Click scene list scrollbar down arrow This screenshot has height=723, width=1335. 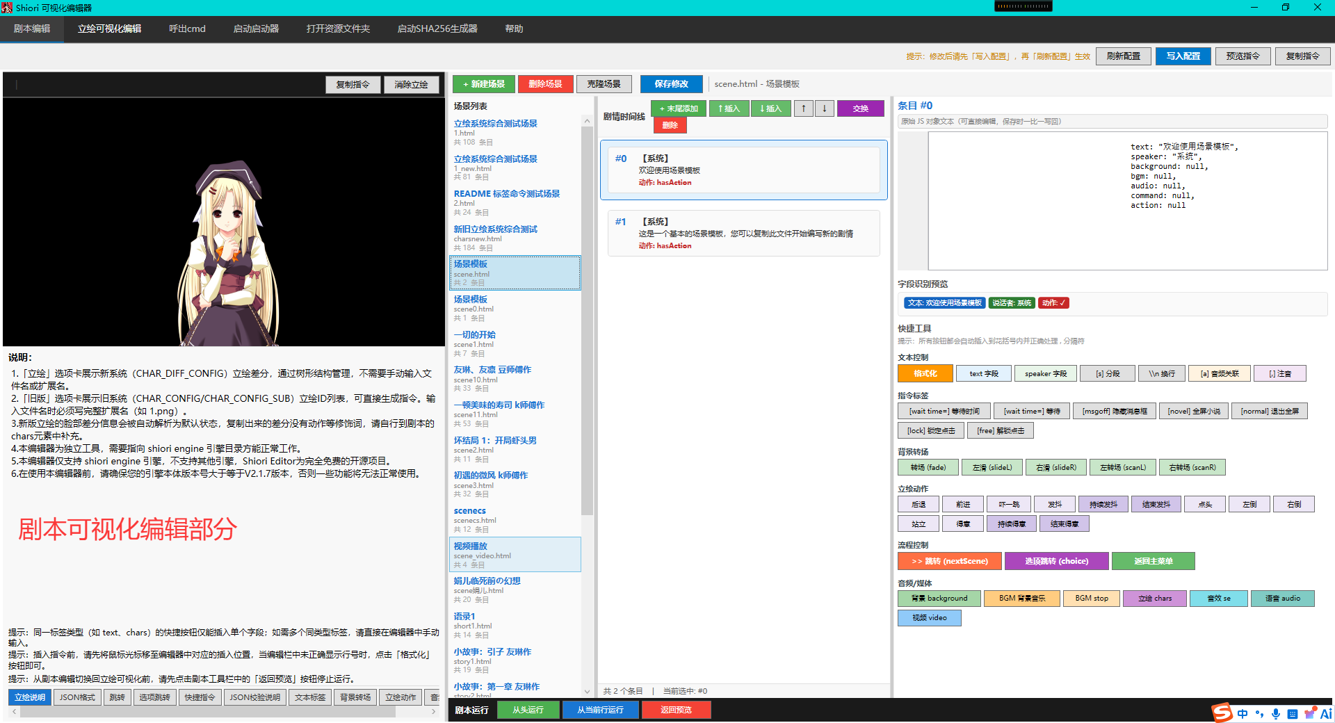pyautogui.click(x=587, y=692)
